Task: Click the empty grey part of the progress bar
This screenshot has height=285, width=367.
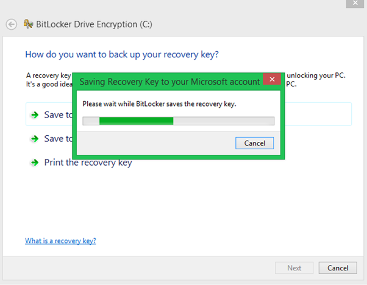Action: [224, 121]
